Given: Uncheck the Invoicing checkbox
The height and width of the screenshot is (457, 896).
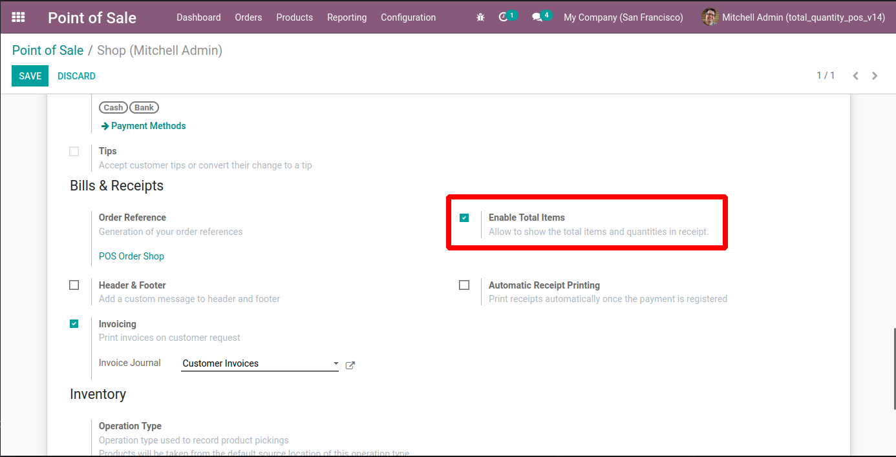Looking at the screenshot, I should [x=74, y=324].
